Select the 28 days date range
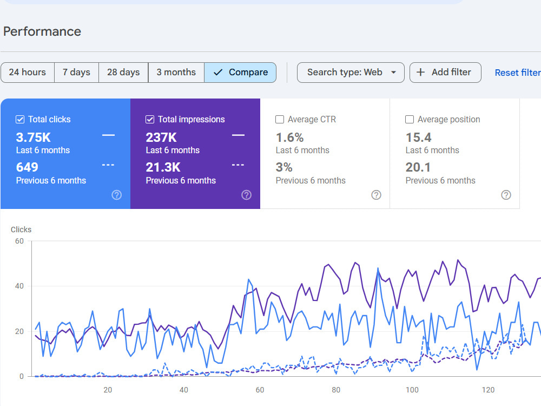Viewport: 541px width, 406px height. 123,73
